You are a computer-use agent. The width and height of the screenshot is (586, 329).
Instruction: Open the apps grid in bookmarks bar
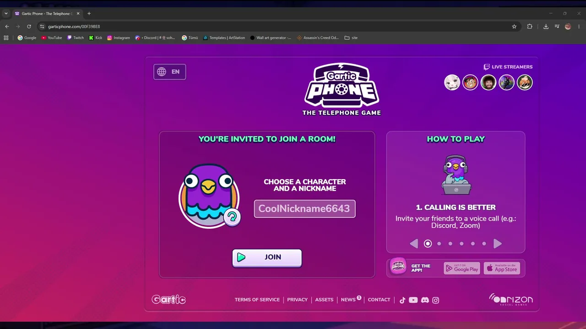point(6,38)
